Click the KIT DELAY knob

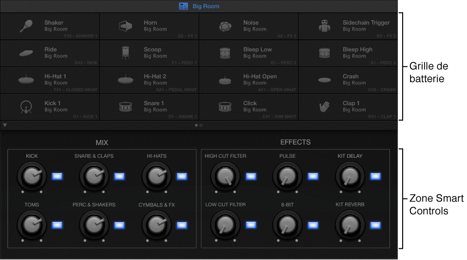tap(350, 176)
